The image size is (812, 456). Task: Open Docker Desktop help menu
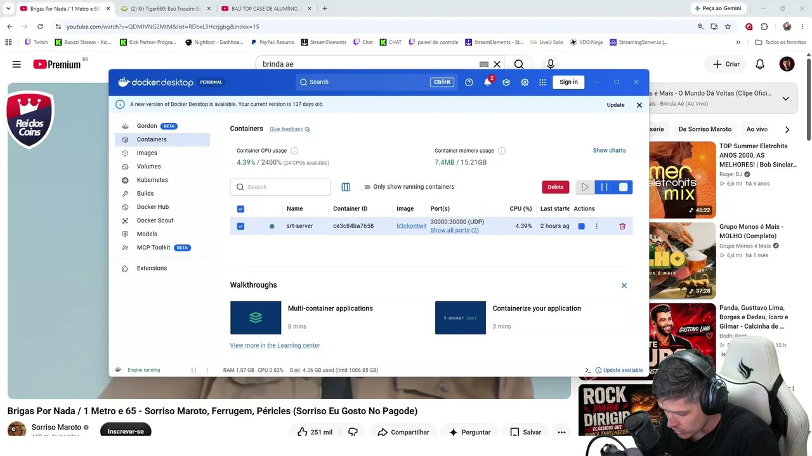tap(469, 82)
